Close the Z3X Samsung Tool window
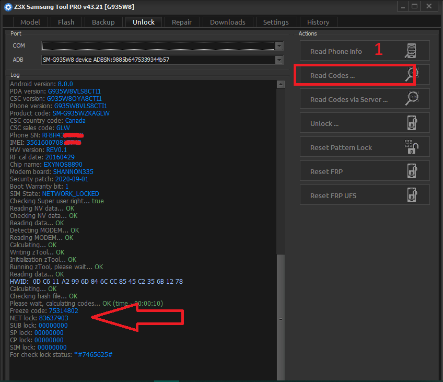443x382 pixels. [429, 6]
